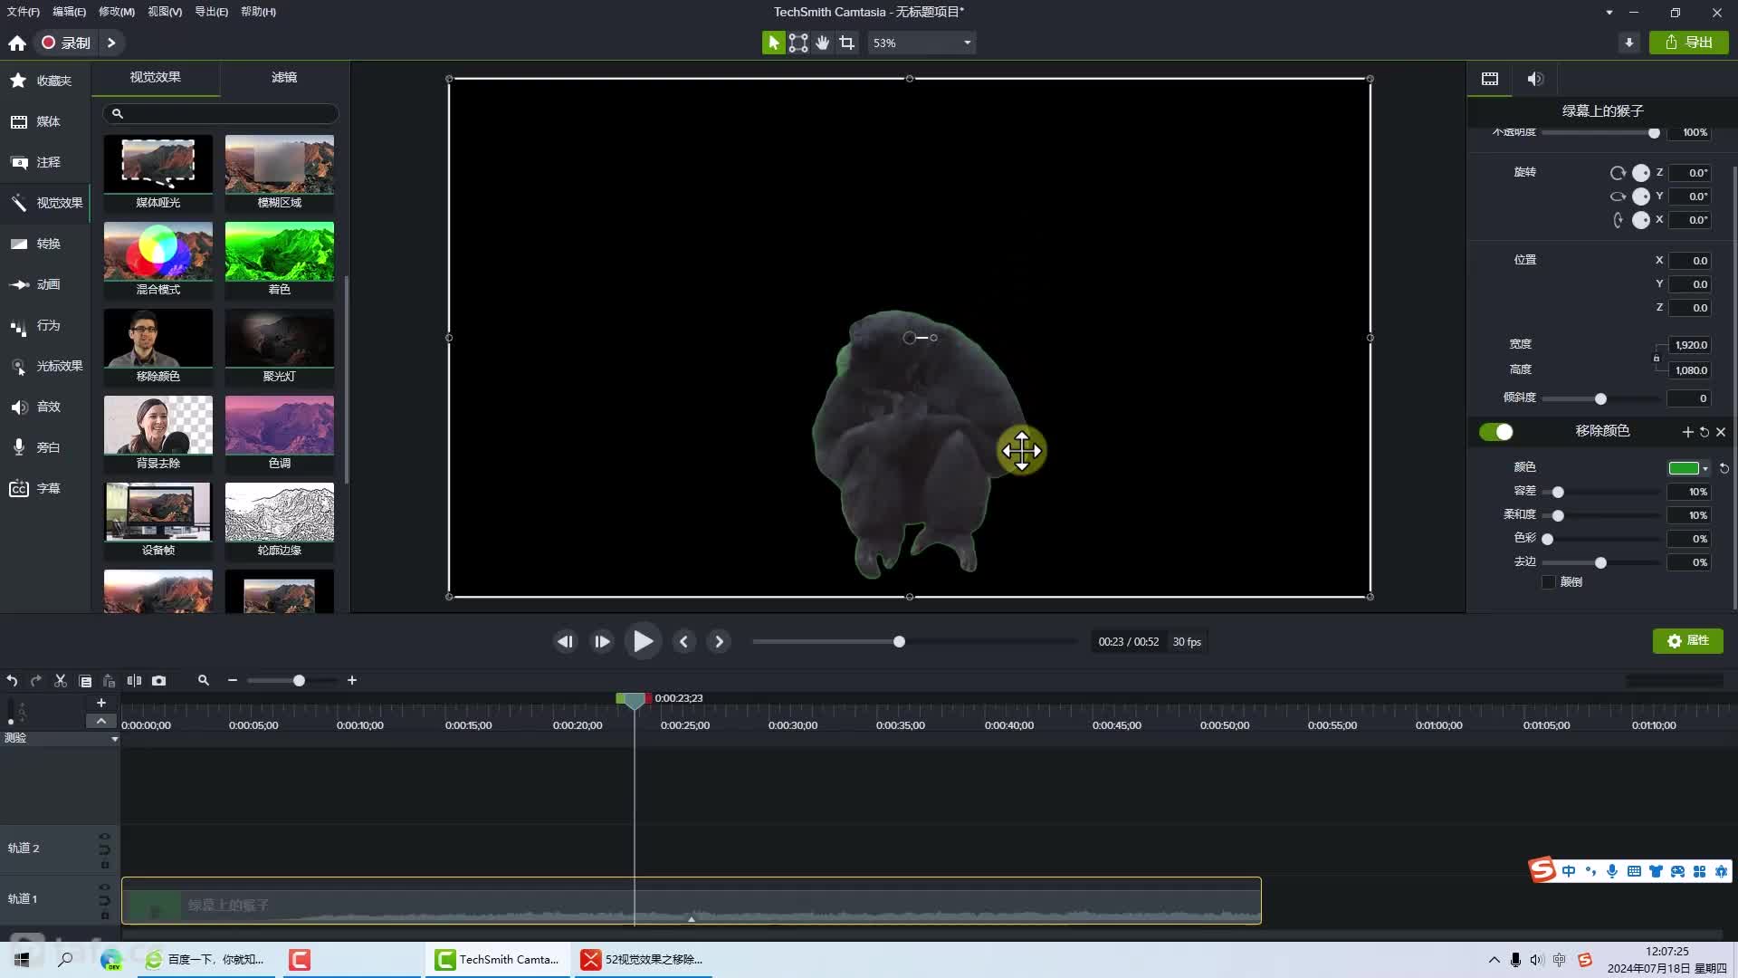Expand the Quiz (测验) track dropdown
Viewport: 1738px width, 978px height.
[x=114, y=739]
